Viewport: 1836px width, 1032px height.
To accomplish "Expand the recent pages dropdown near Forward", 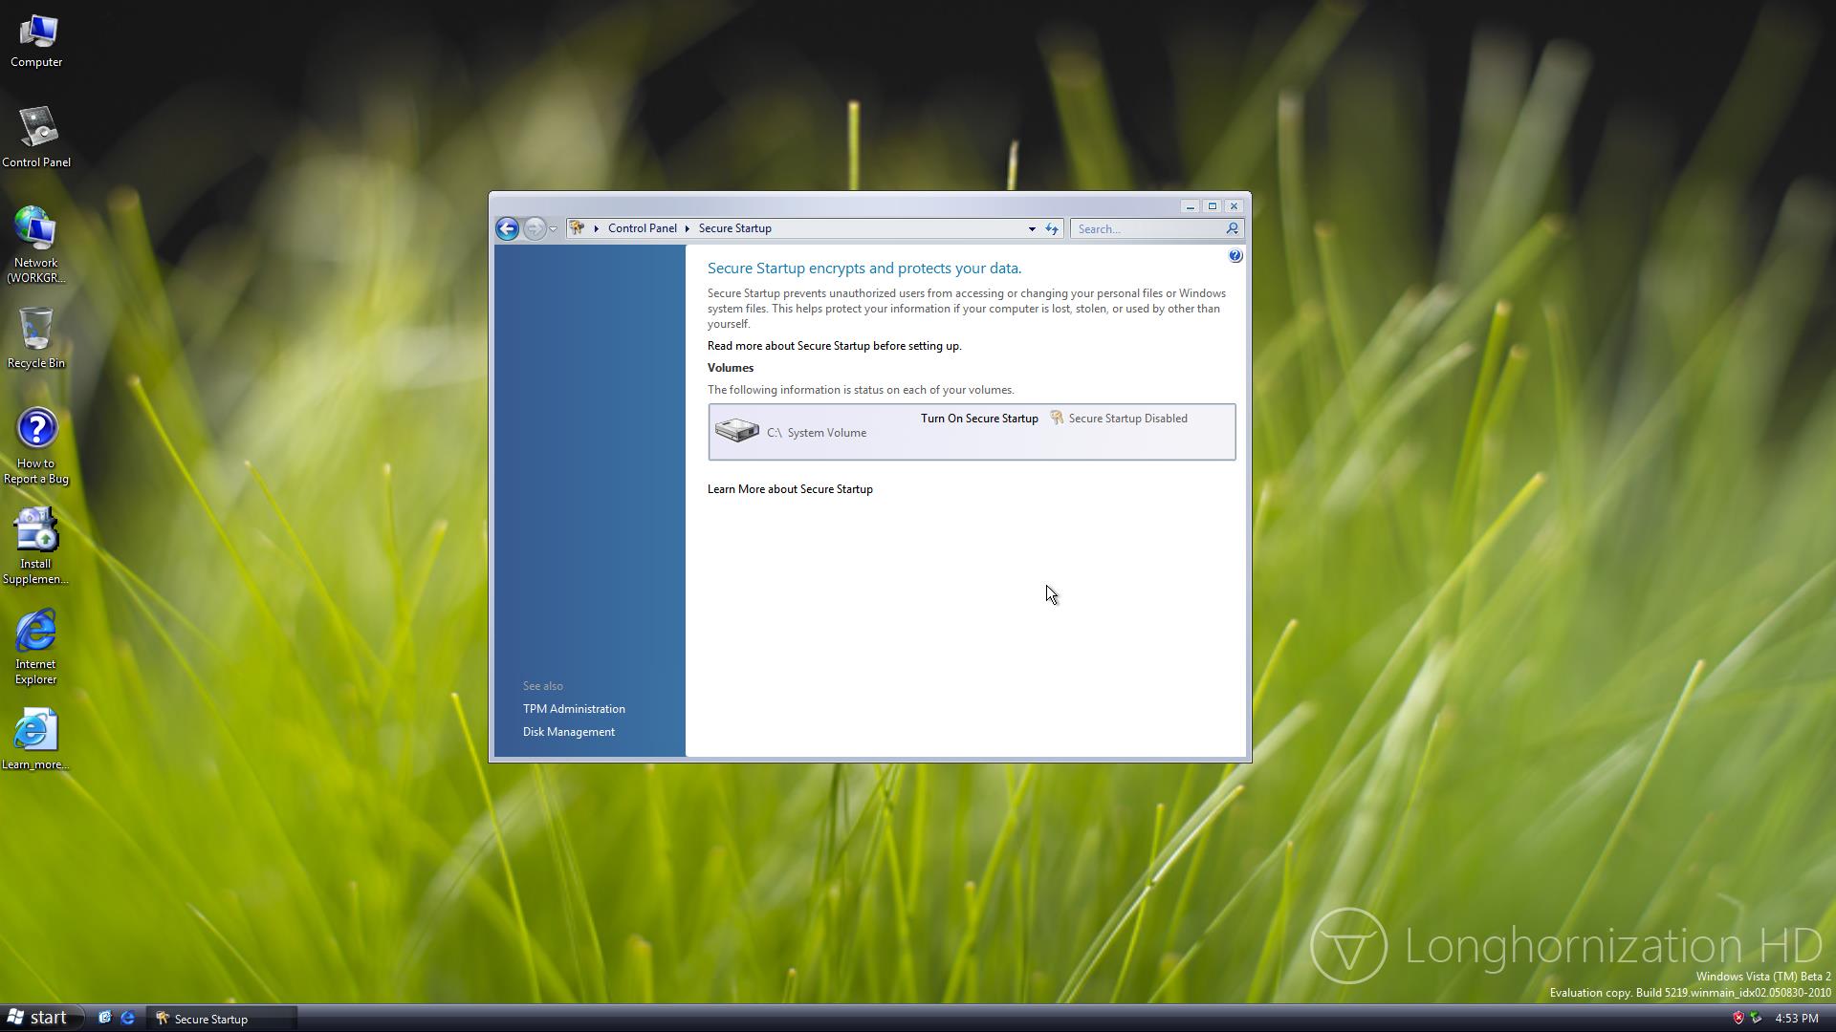I will tap(553, 229).
